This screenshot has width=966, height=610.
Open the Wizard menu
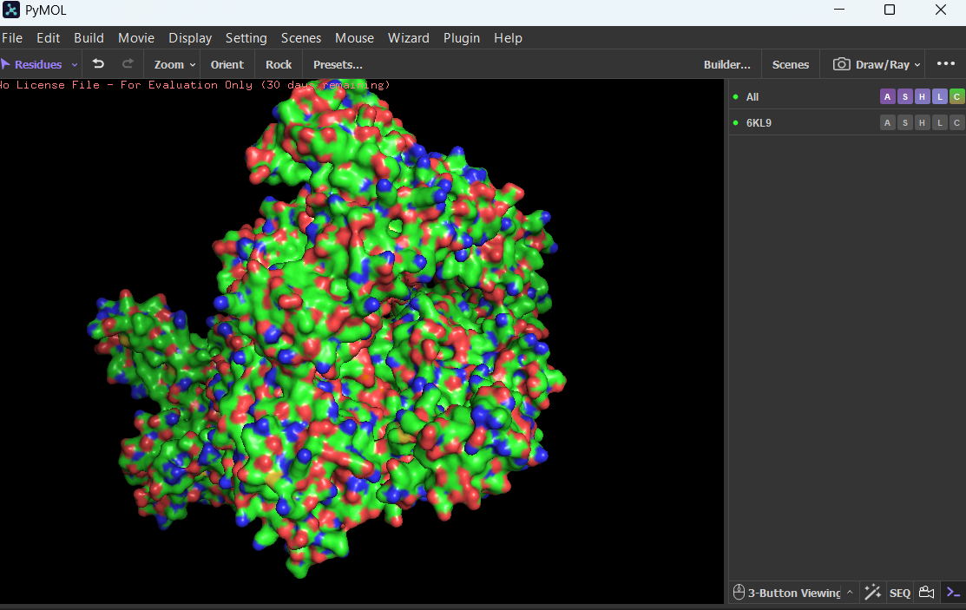(x=408, y=38)
